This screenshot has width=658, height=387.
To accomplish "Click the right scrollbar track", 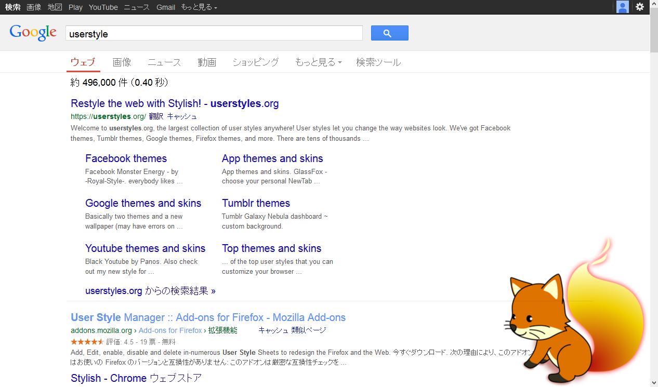I will coord(654,208).
